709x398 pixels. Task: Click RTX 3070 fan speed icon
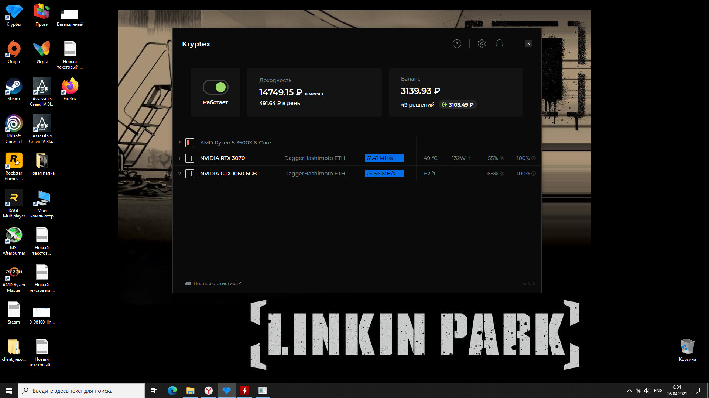(x=502, y=158)
